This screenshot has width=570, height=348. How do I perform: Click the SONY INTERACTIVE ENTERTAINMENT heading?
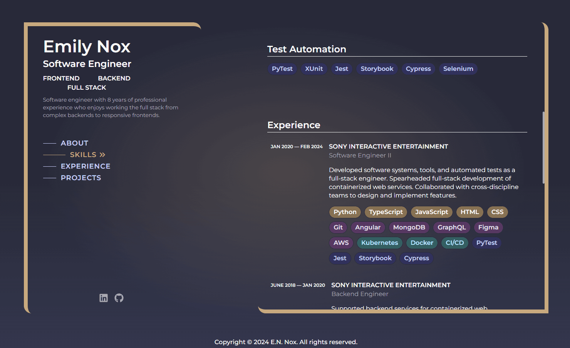388,146
